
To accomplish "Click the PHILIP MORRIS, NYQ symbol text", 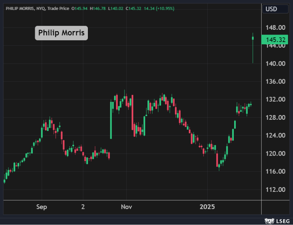I will (x=26, y=8).
